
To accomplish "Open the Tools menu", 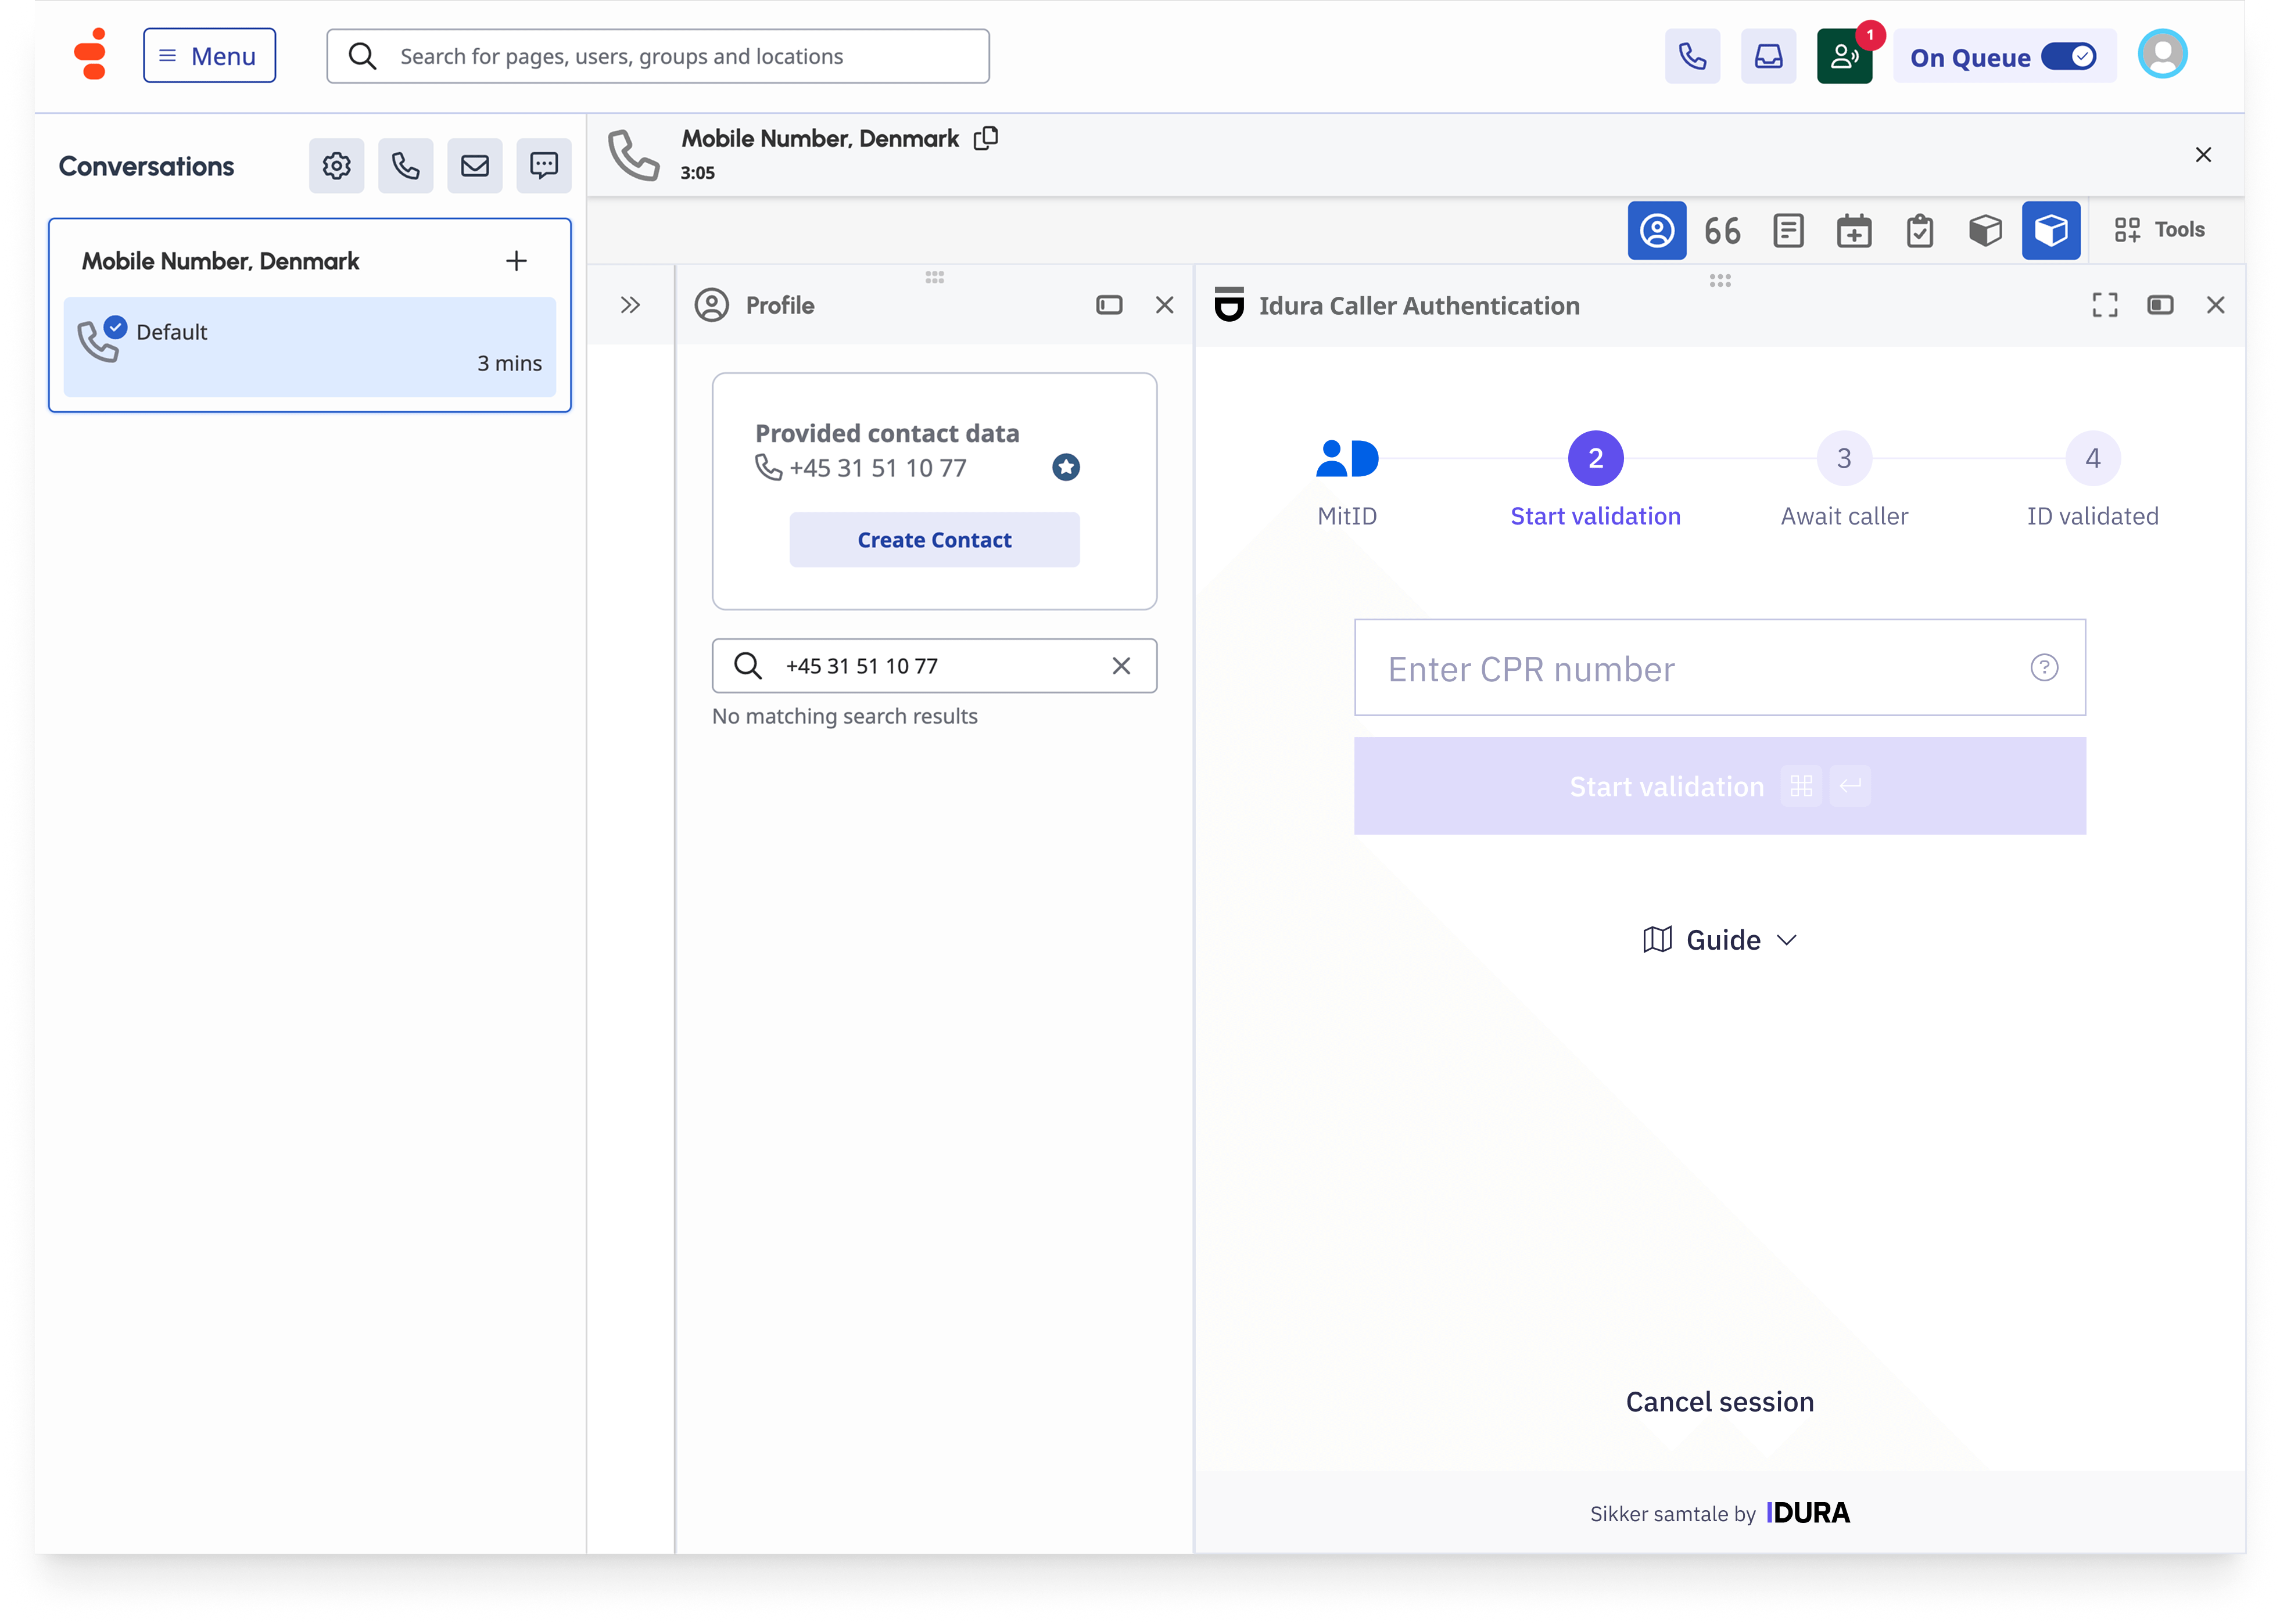I will click(x=2159, y=230).
